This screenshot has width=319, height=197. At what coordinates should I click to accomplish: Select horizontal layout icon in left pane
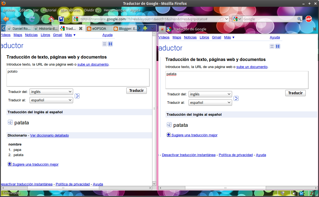[105, 44]
